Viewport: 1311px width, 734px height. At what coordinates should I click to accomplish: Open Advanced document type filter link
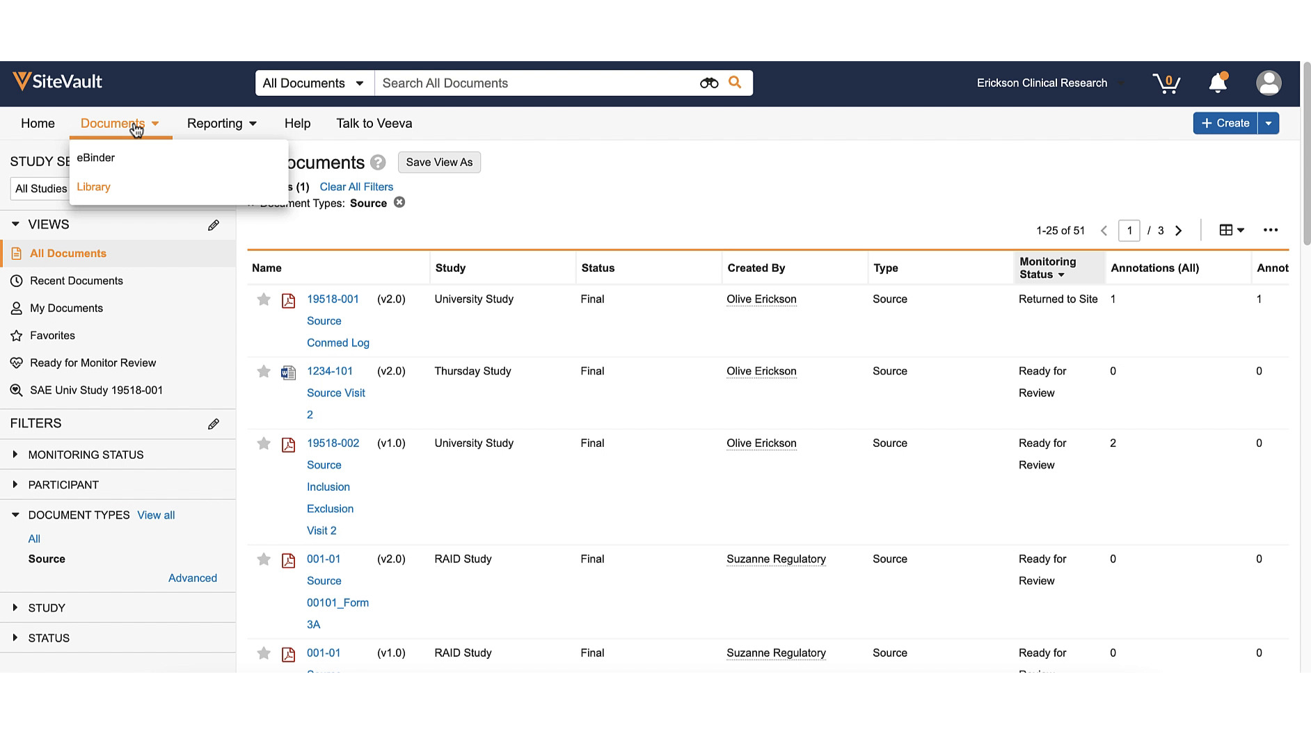(x=193, y=578)
